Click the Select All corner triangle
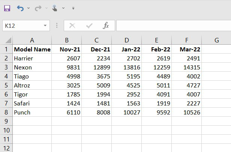231x152 pixels. coord(8,40)
